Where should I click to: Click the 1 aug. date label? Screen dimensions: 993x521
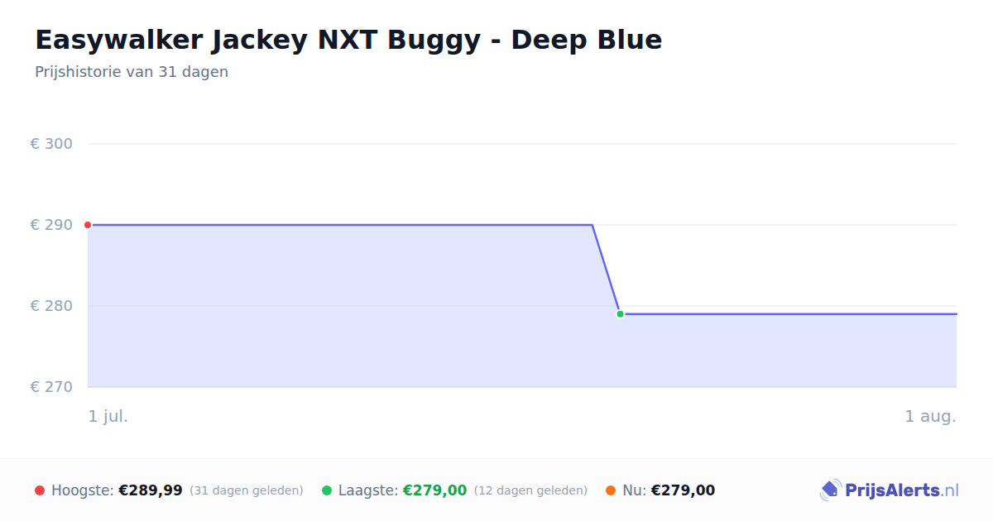[x=930, y=416]
